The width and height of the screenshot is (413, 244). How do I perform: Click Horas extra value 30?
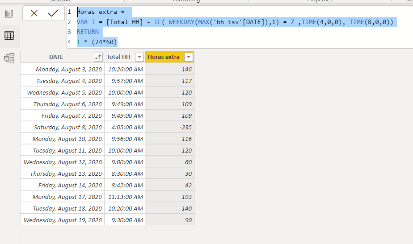(170, 173)
